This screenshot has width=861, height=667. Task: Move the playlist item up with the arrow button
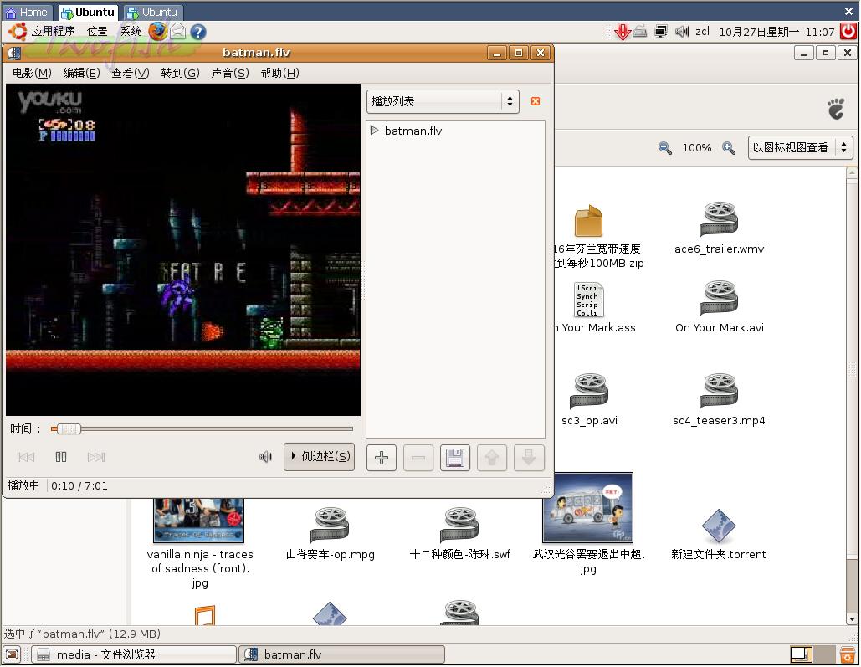tap(492, 458)
